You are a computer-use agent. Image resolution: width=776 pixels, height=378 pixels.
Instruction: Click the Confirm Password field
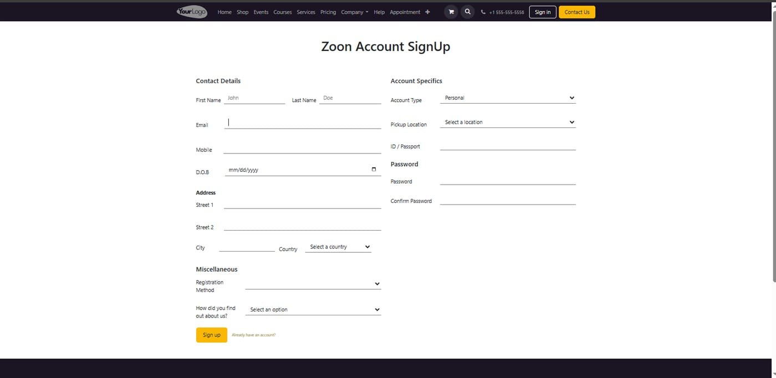click(508, 200)
